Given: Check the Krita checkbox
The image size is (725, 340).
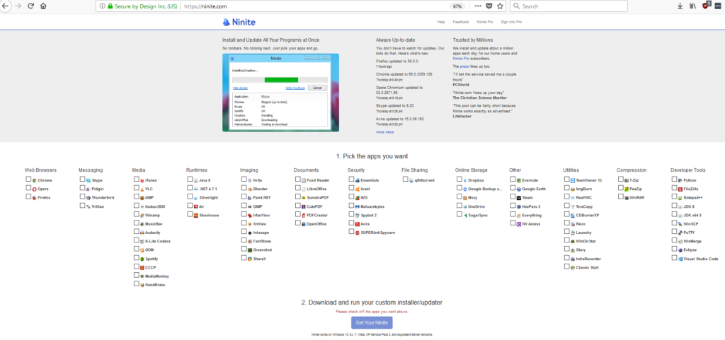Looking at the screenshot, I should tap(244, 180).
